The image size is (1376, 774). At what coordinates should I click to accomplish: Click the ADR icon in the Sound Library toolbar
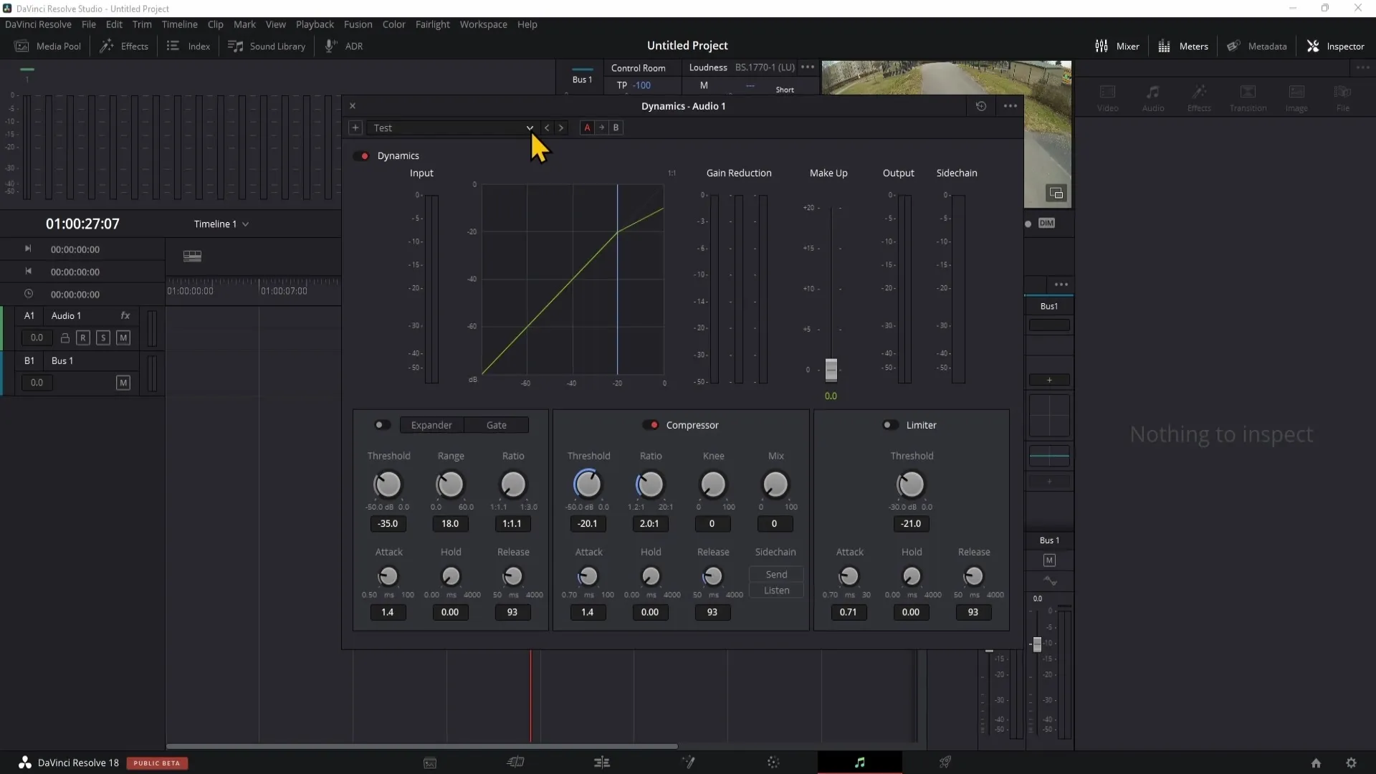(x=330, y=45)
